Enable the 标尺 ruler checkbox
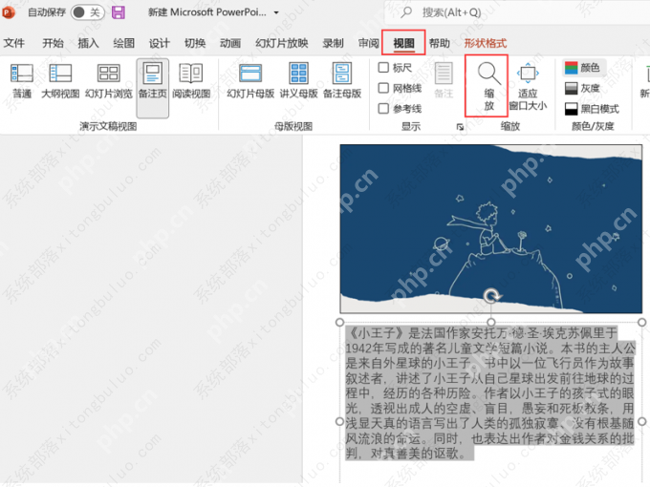 [384, 68]
